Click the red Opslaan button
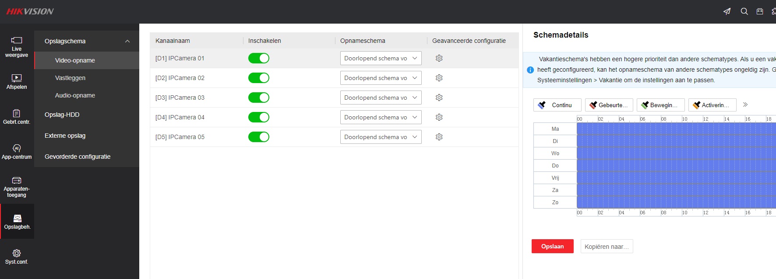776x279 pixels. coord(552,246)
